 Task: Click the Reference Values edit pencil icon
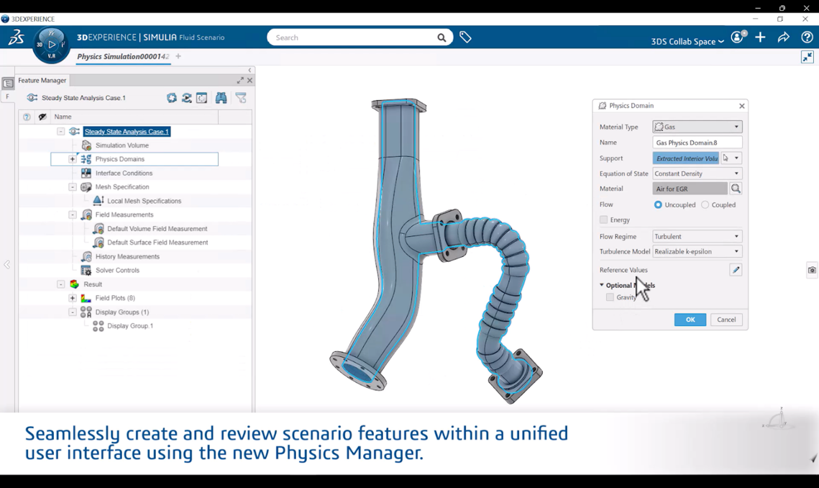click(x=735, y=269)
